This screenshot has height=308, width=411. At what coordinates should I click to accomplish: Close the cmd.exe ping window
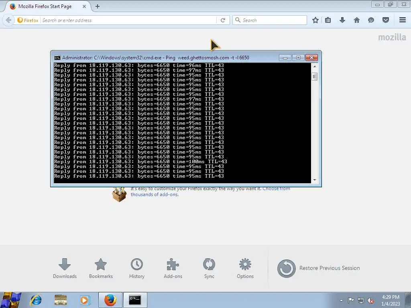311,58
